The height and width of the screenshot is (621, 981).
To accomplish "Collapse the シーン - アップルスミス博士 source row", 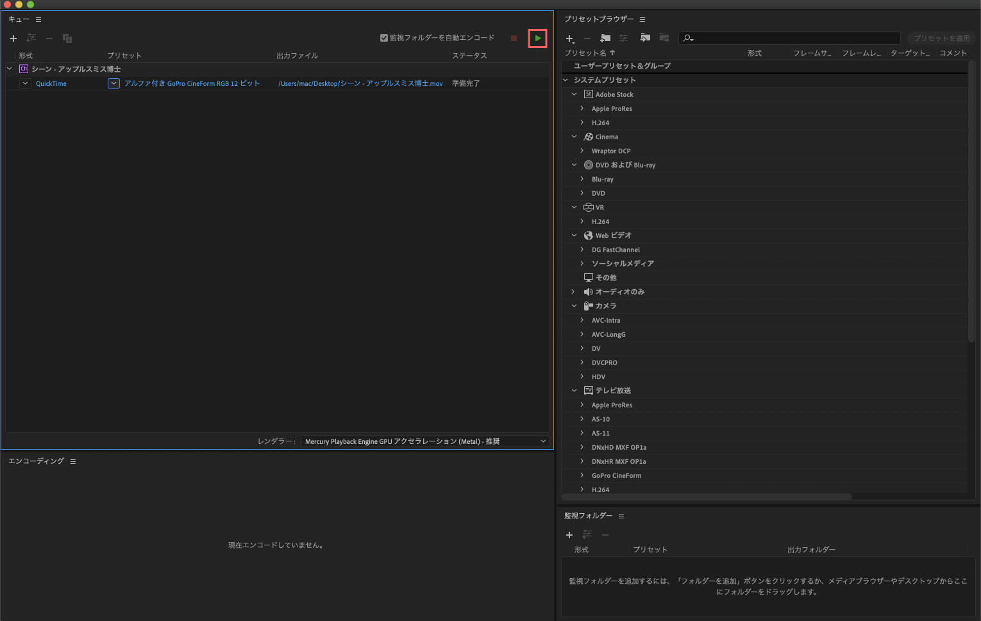I will coord(10,69).
